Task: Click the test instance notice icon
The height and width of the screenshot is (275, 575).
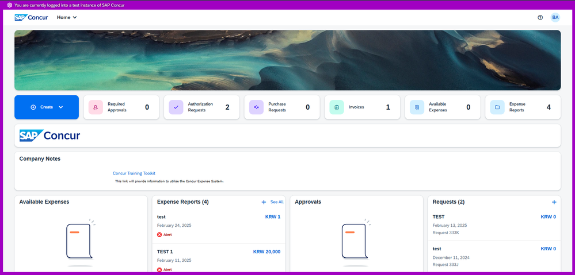Action: click(10, 5)
